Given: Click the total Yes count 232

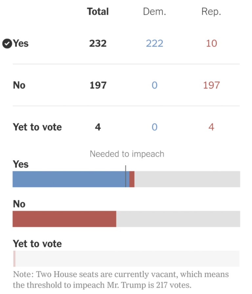Looking at the screenshot, I should 98,43.
